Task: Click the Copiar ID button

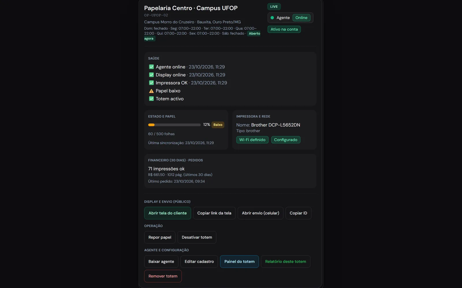Action: [x=298, y=213]
